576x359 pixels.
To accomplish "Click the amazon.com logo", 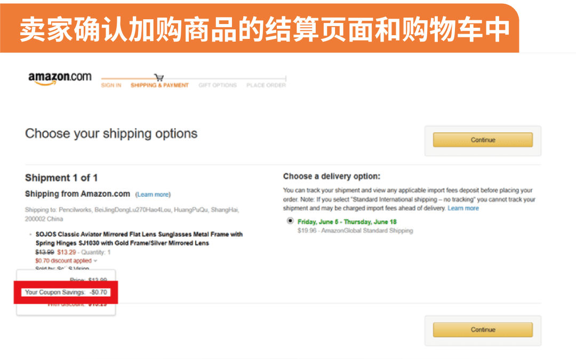I will tap(60, 78).
